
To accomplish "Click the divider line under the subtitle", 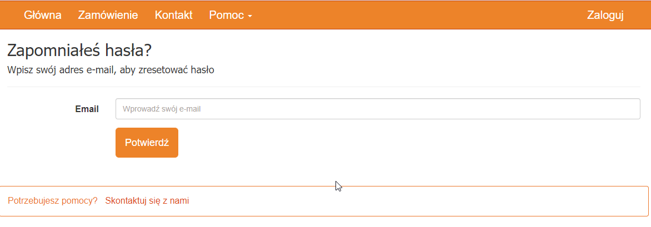I will pos(323,87).
